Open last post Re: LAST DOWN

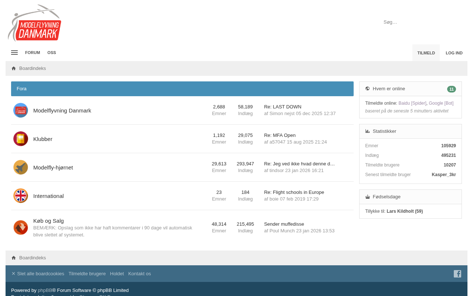pos(283,107)
